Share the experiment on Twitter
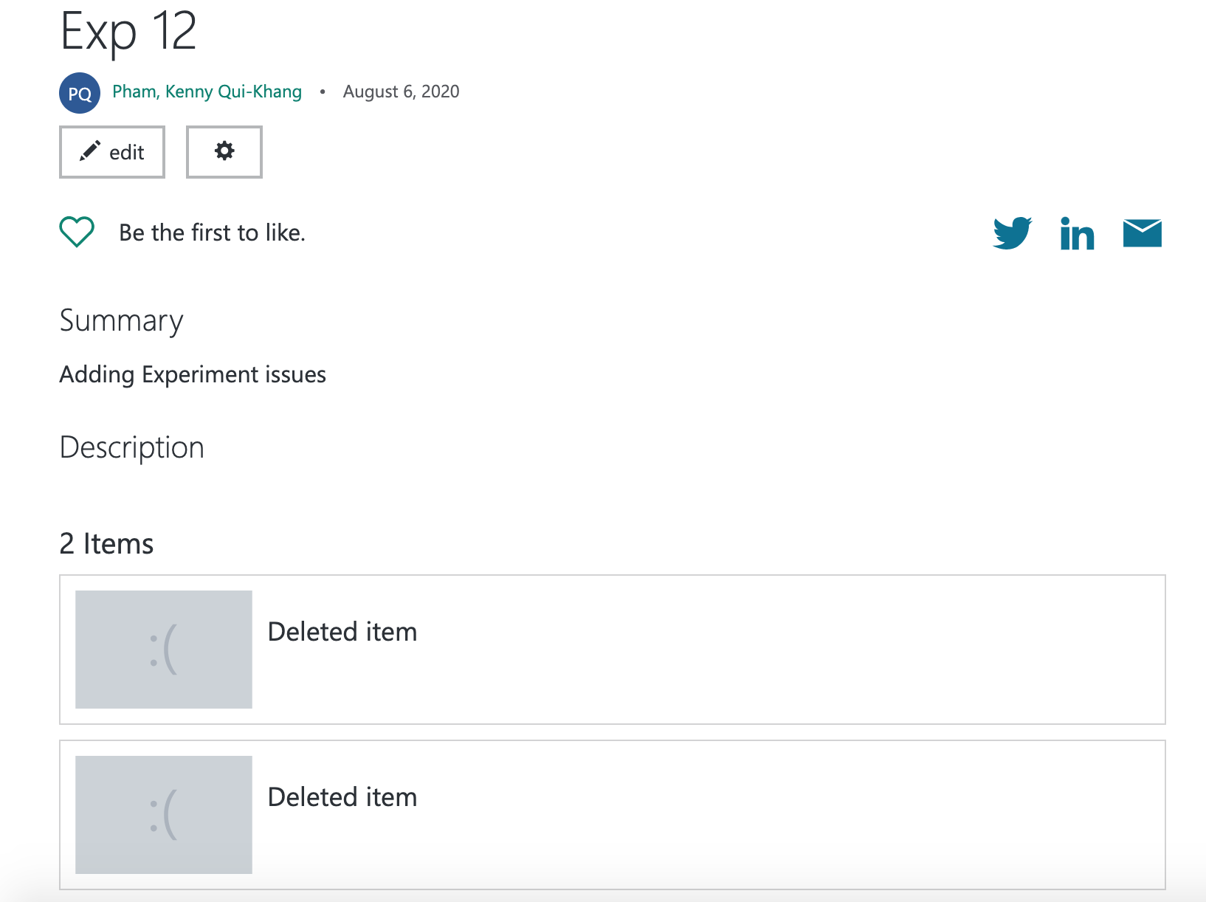 click(1012, 233)
